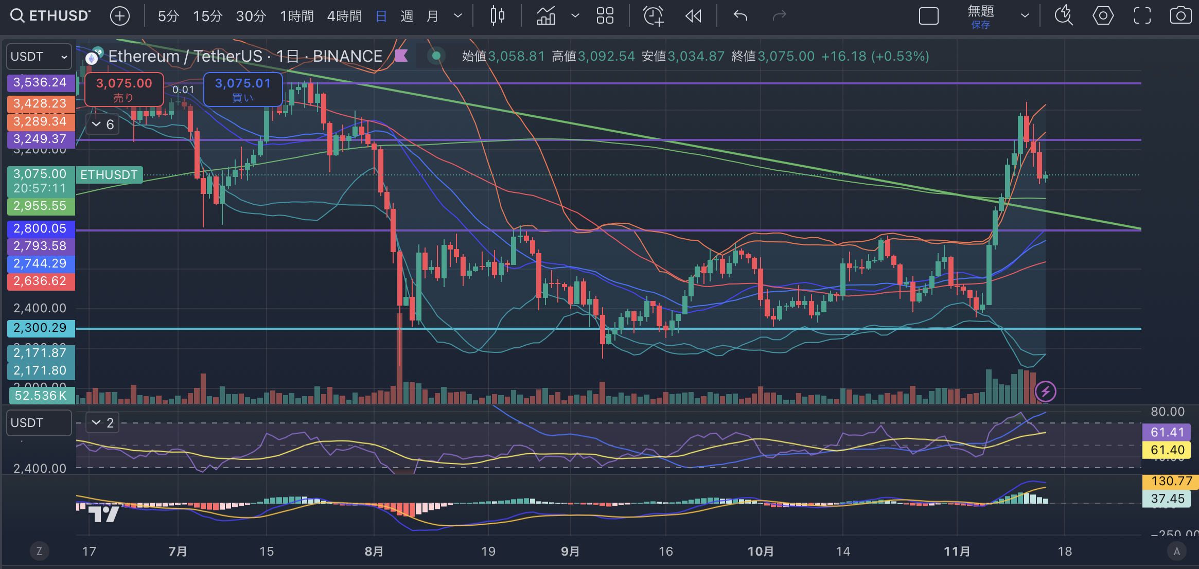The height and width of the screenshot is (569, 1199).
Task: Click the Ethereum symbol logo in legend
Action: [x=92, y=58]
